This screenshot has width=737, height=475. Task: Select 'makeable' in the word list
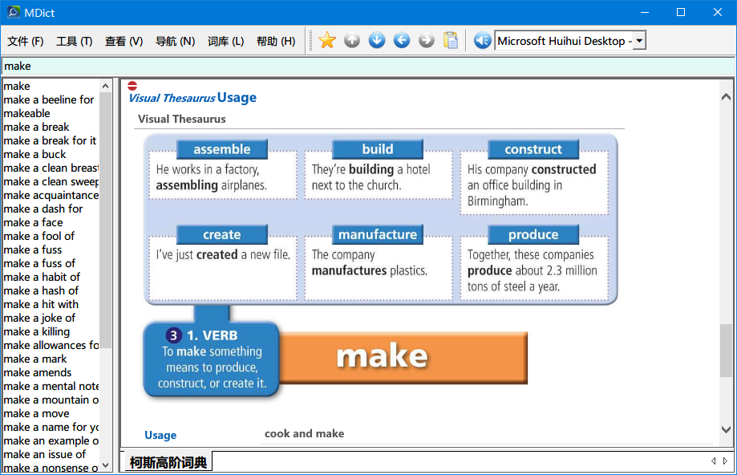[x=26, y=113]
